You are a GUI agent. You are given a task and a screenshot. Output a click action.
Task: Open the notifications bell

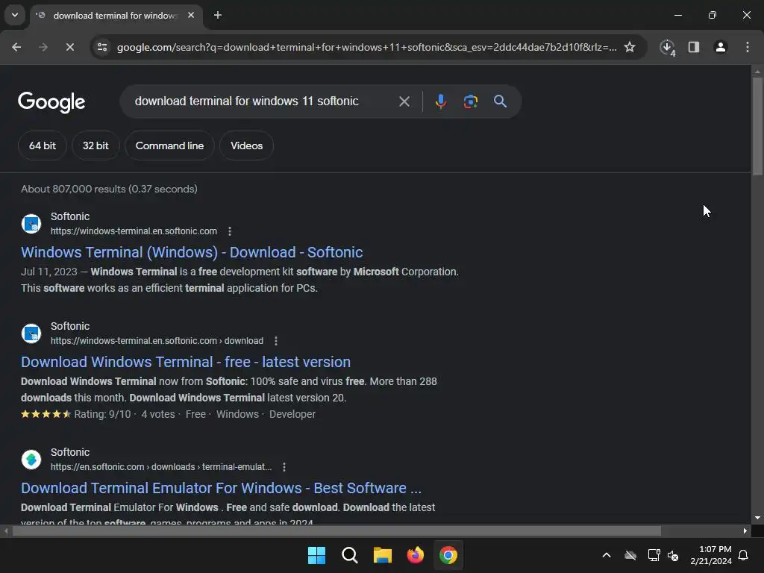(743, 555)
